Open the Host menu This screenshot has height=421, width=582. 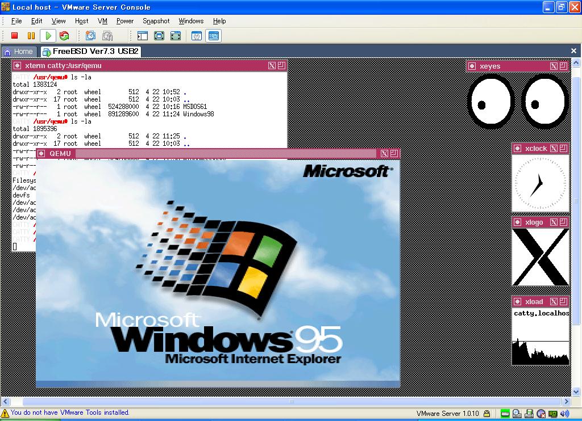[x=82, y=21]
